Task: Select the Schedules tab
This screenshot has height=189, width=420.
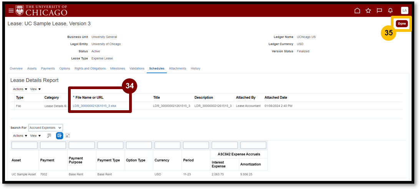Action: [x=157, y=68]
